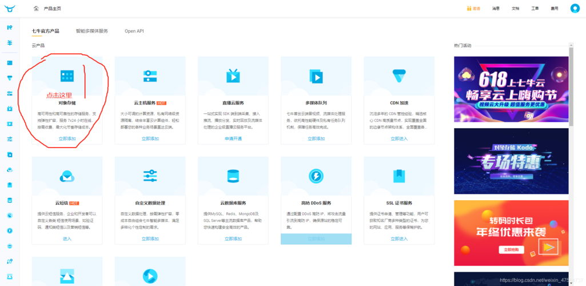
Task: Open 文档 in the top bar
Action: (515, 8)
